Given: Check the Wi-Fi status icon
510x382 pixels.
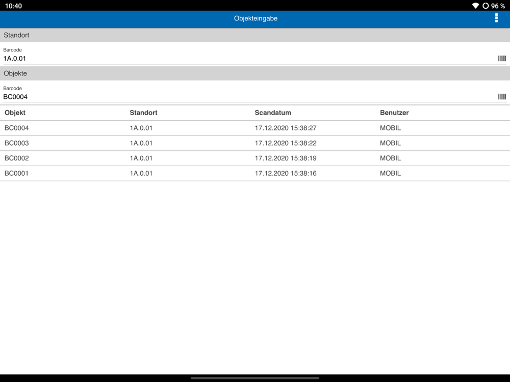Looking at the screenshot, I should point(475,6).
